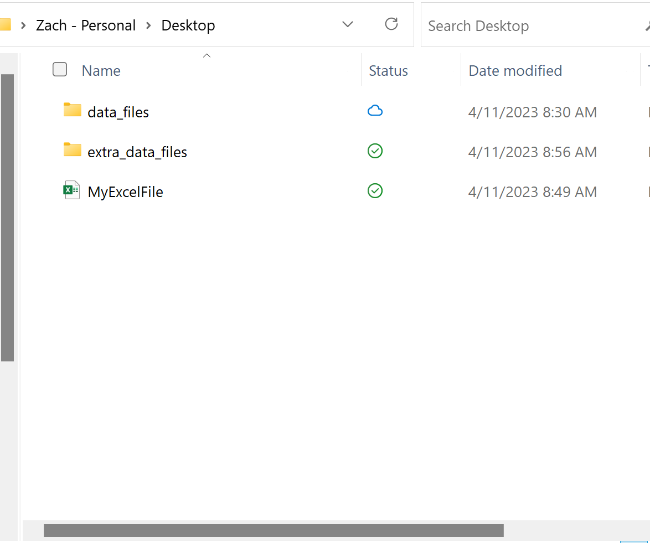Viewport: 650px width, 543px height.
Task: Click the green synced checkmark for MyExcelFile
Action: coord(375,190)
